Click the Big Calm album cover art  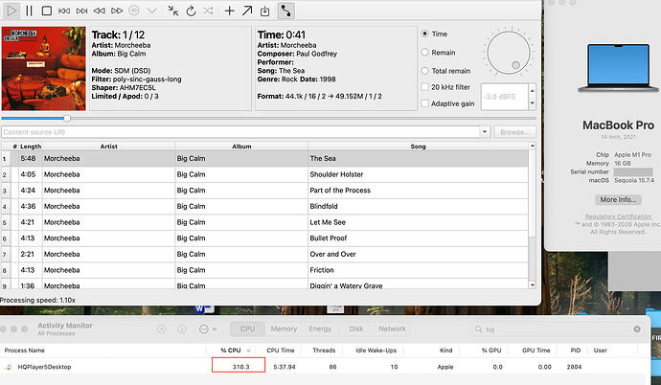pos(43,68)
